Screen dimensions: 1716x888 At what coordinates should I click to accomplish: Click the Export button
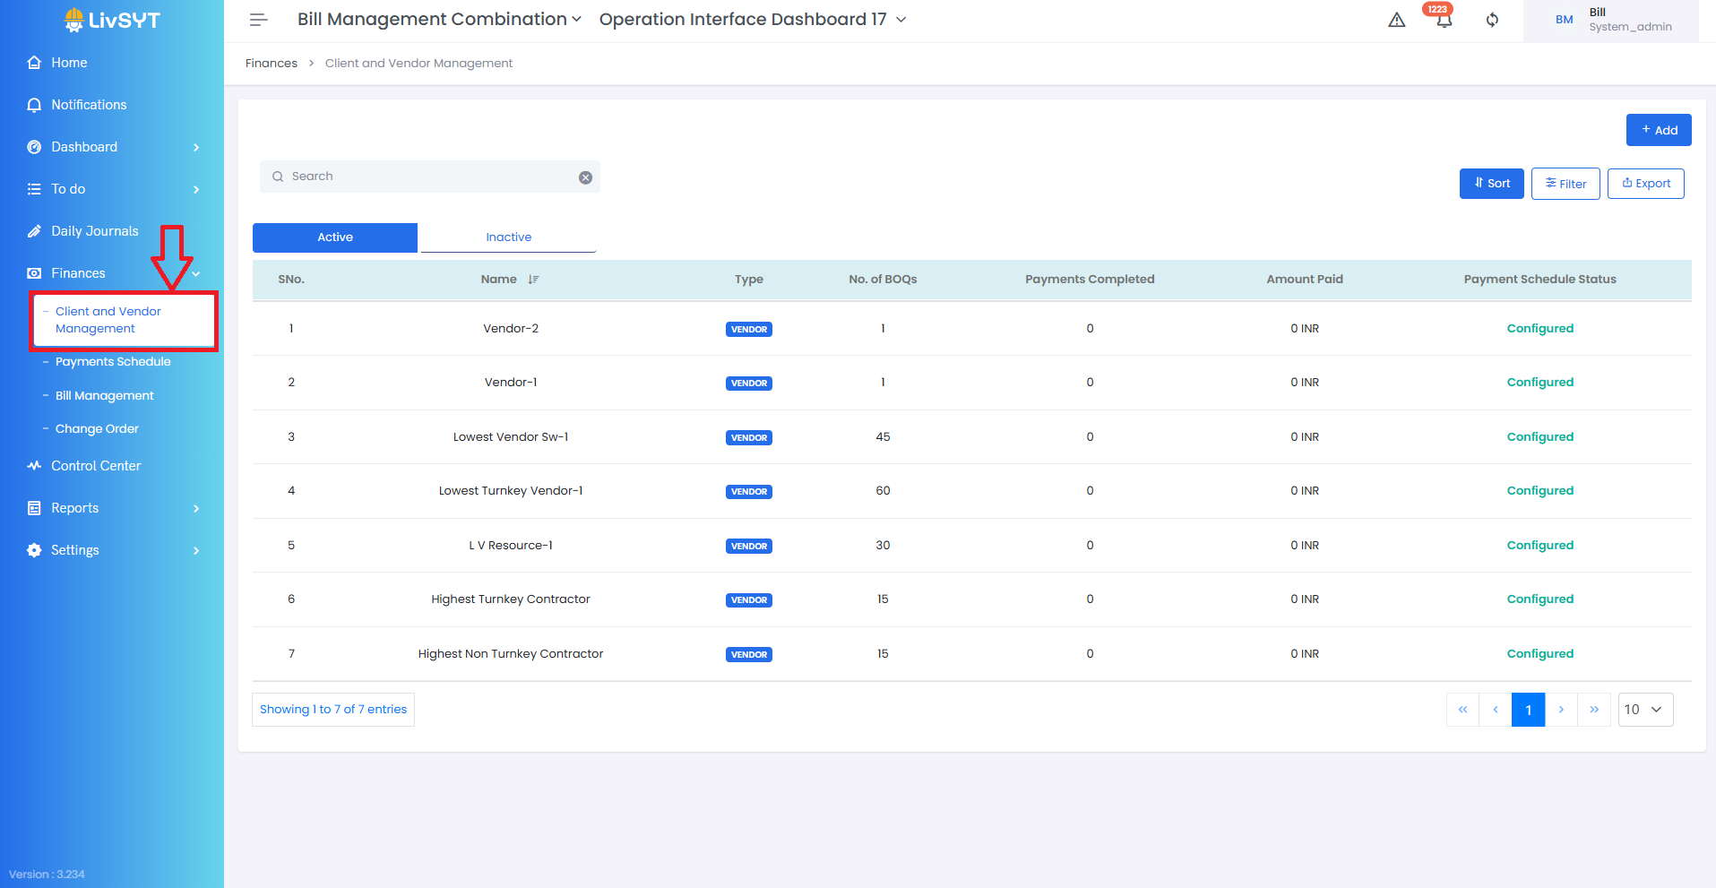coord(1645,184)
